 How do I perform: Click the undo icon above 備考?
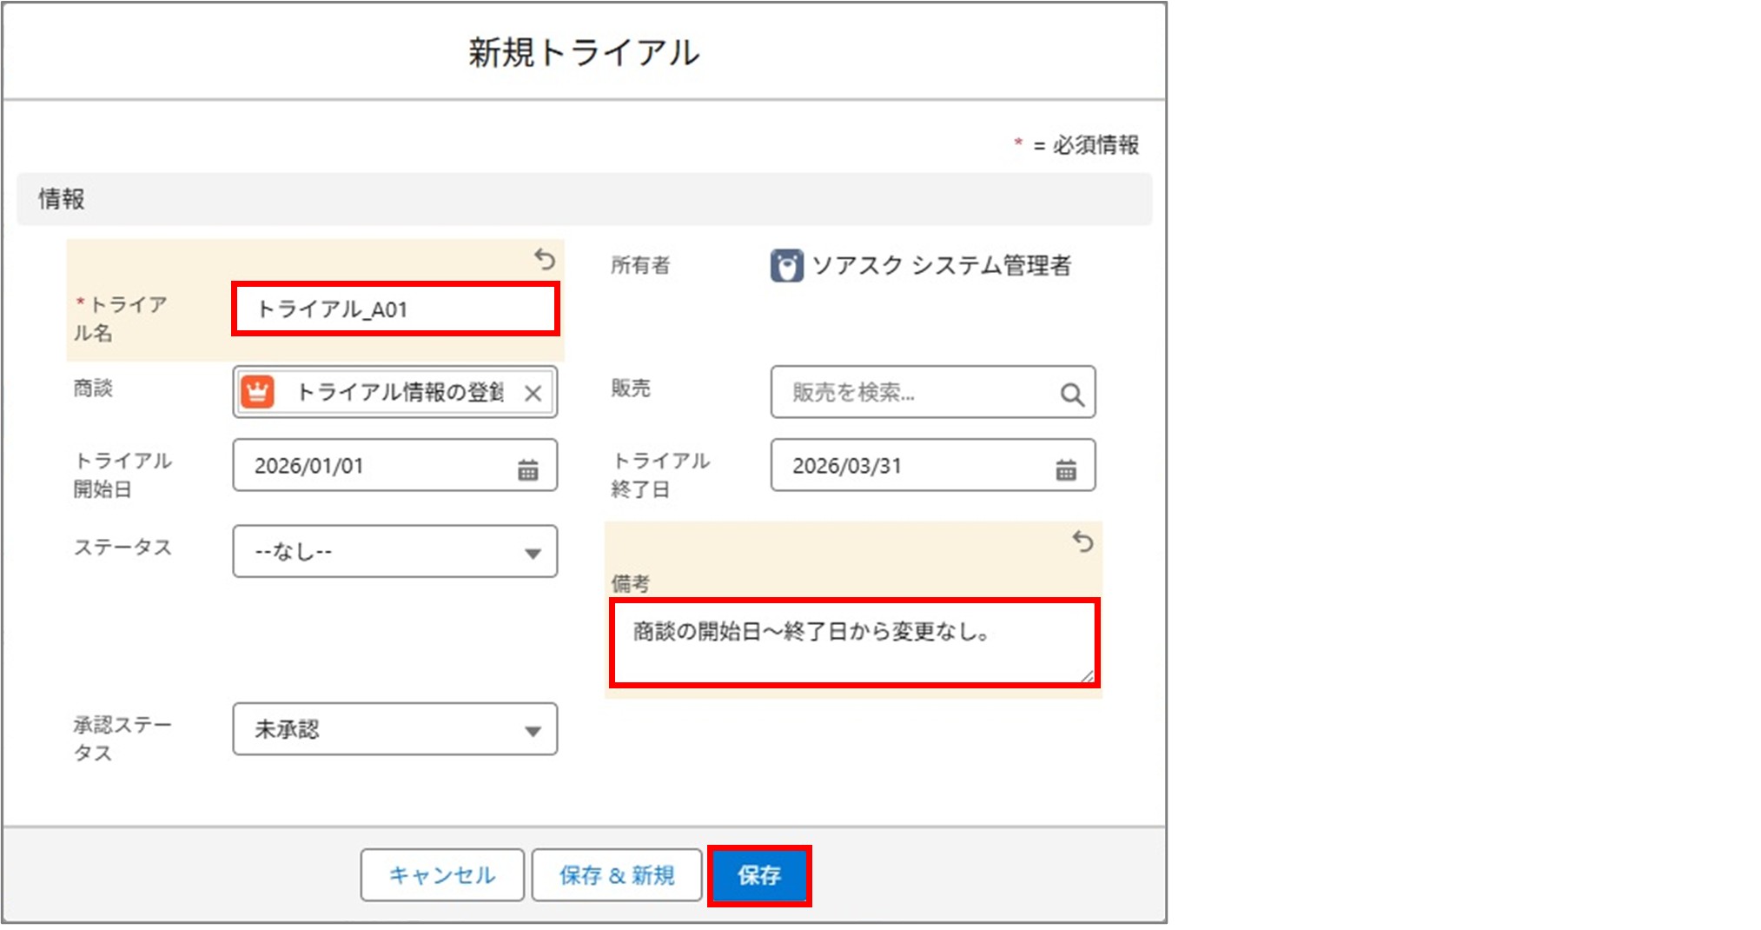[1084, 543]
